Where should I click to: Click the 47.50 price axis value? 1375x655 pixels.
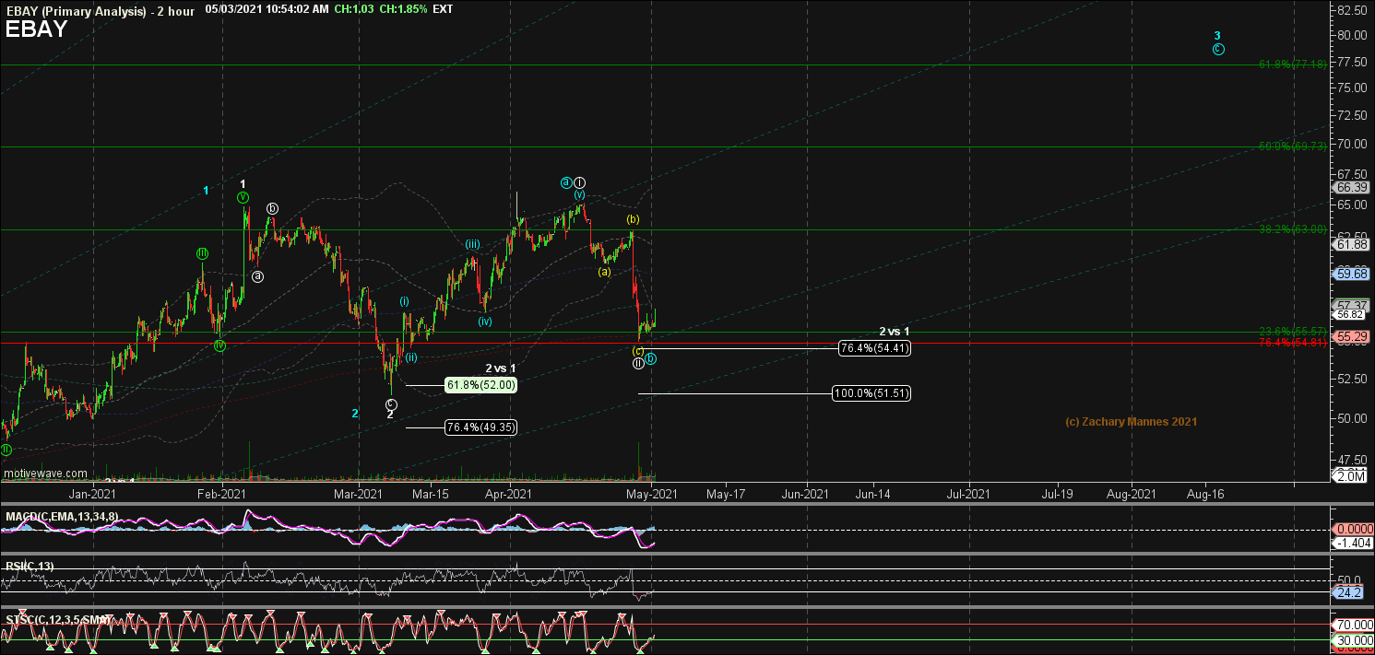click(x=1351, y=459)
